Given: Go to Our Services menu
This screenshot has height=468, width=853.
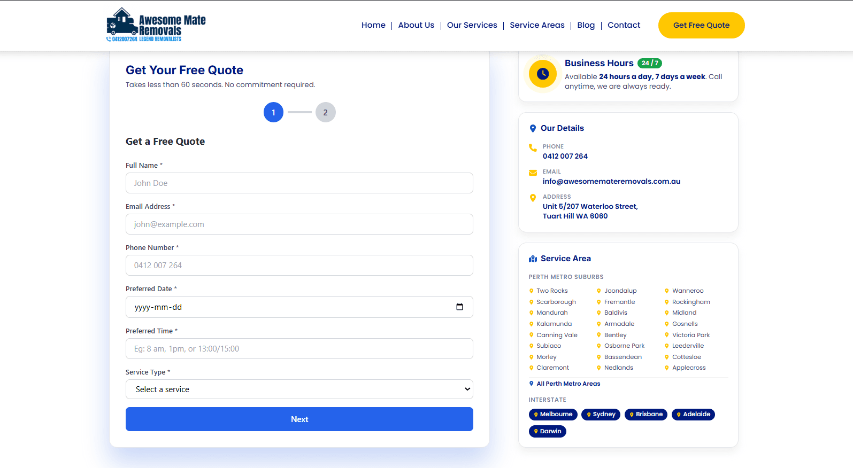Looking at the screenshot, I should coord(472,25).
